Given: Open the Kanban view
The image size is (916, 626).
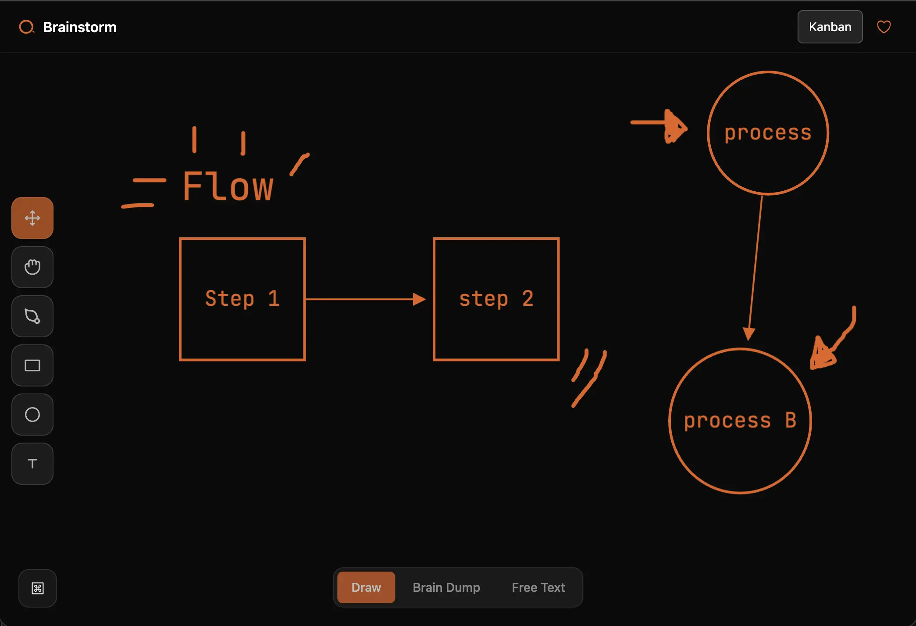Looking at the screenshot, I should (830, 27).
